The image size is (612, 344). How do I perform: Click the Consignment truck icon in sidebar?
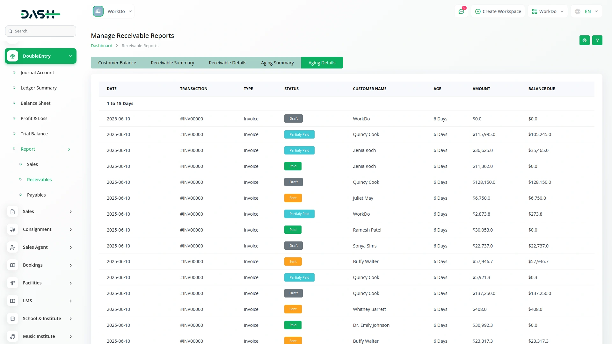click(x=12, y=229)
